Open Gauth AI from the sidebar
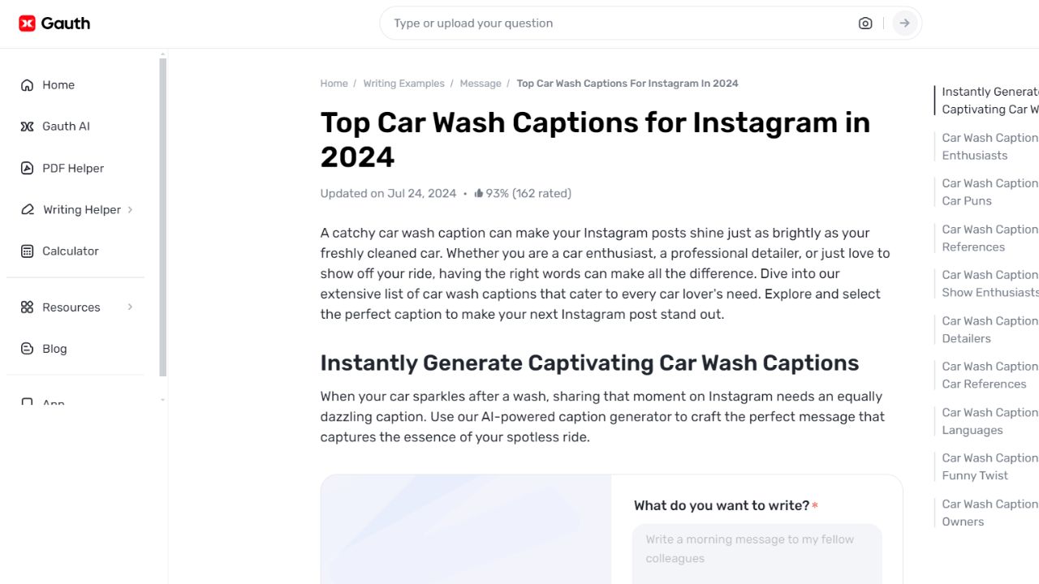This screenshot has height=584, width=1039. point(65,126)
